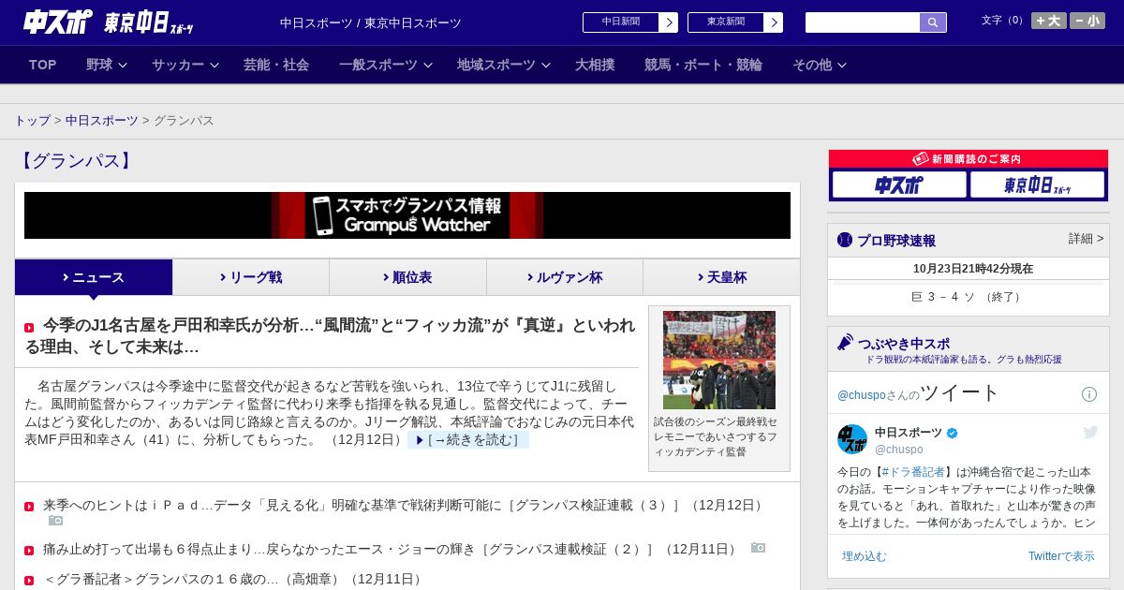Click camera icon under ｉＰａｄ article
This screenshot has width=1124, height=590.
coord(56,521)
